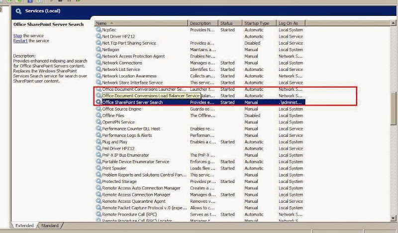398x233 pixels.
Task: Select Remote Procedure Call (RPC) gear icon
Action: (x=98, y=214)
